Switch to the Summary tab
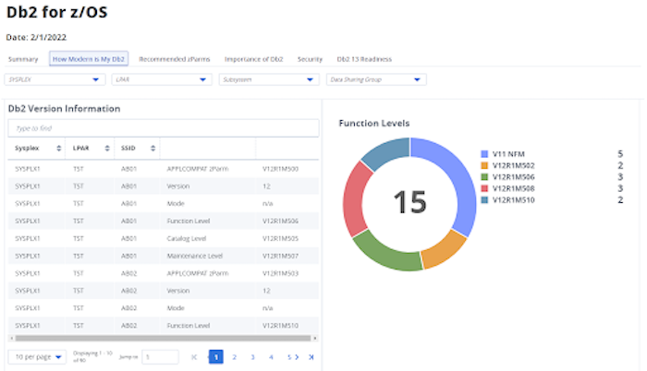Image resolution: width=647 pixels, height=371 pixels. coord(23,58)
